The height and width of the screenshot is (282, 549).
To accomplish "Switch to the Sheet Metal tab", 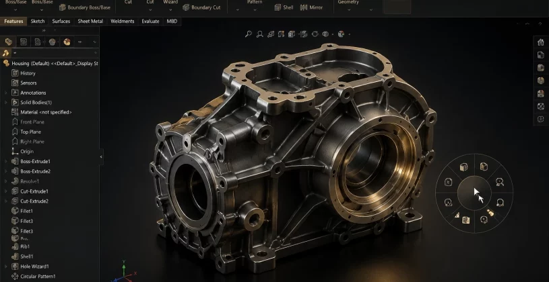I will point(90,21).
